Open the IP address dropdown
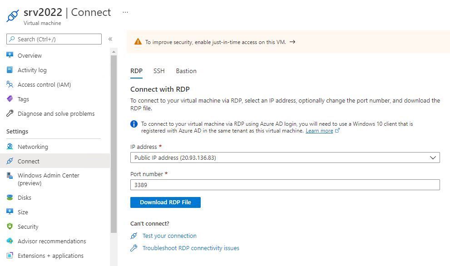This screenshot has width=450, height=266. tap(285, 158)
